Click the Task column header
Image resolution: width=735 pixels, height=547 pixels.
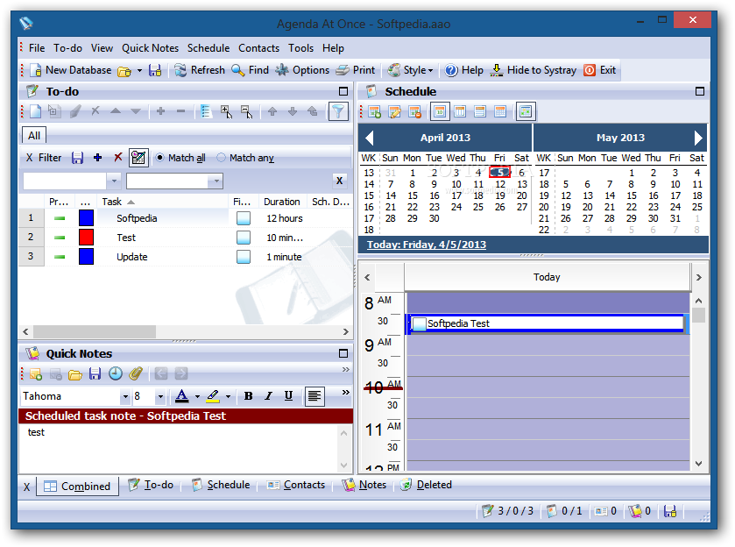[x=163, y=202]
